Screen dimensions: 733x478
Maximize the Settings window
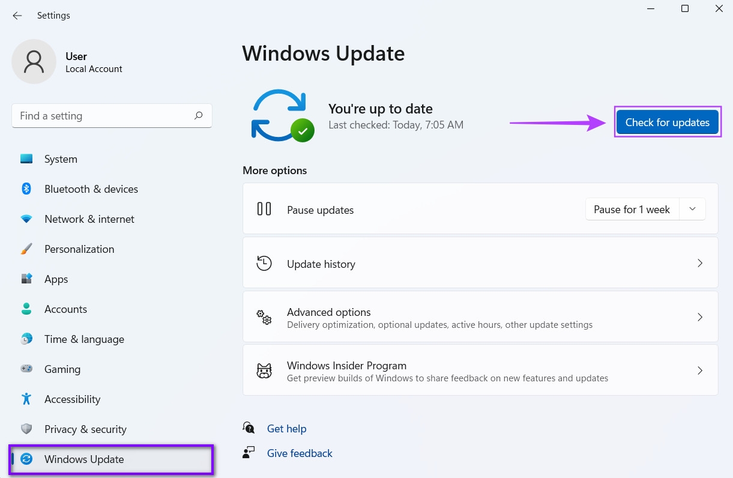[685, 8]
